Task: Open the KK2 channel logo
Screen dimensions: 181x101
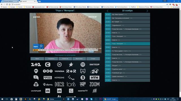Action: tap(59, 84)
